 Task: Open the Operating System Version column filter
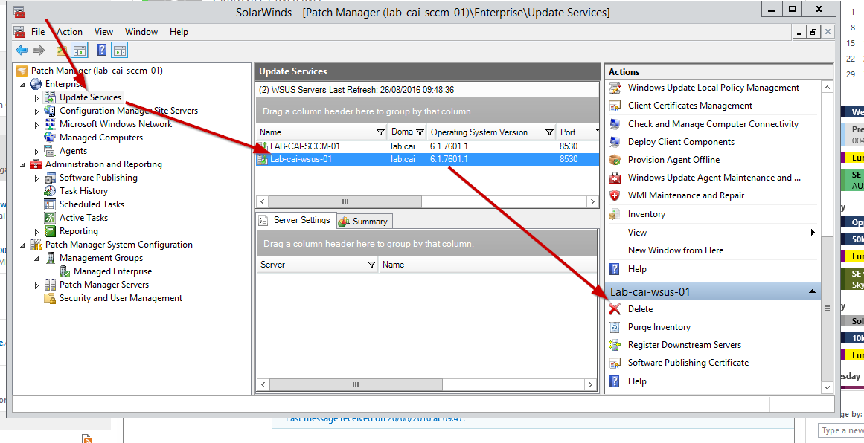click(548, 132)
